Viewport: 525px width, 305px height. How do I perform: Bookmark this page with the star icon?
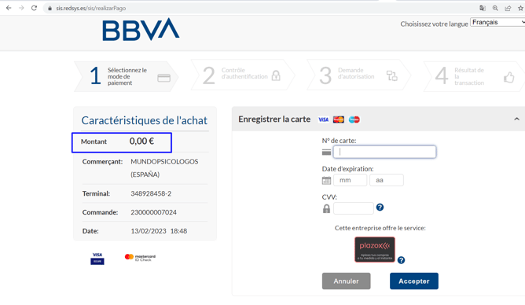(520, 8)
